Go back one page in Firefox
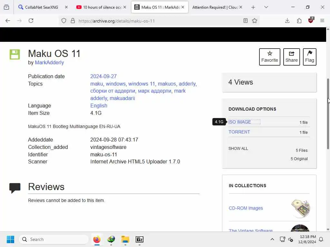This screenshot has width=330, height=247. pos(8,21)
